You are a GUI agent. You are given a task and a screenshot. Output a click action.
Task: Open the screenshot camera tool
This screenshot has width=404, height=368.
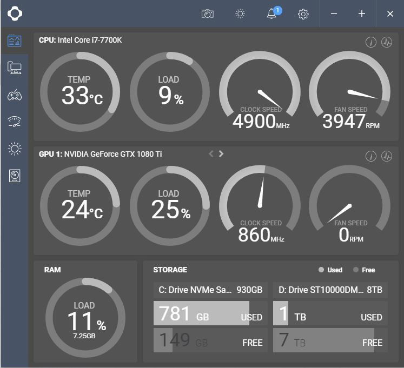click(x=208, y=14)
